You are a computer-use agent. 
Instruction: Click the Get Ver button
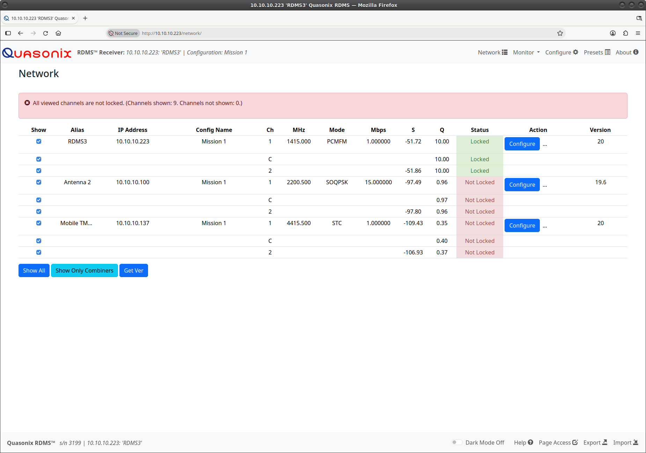tap(134, 270)
